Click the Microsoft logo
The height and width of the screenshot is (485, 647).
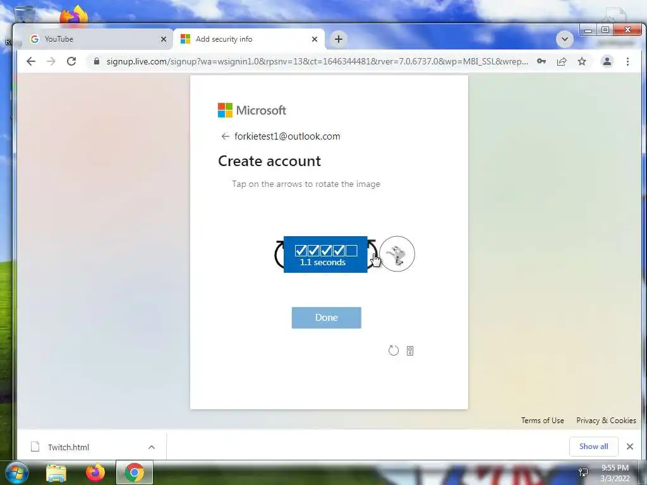point(251,111)
